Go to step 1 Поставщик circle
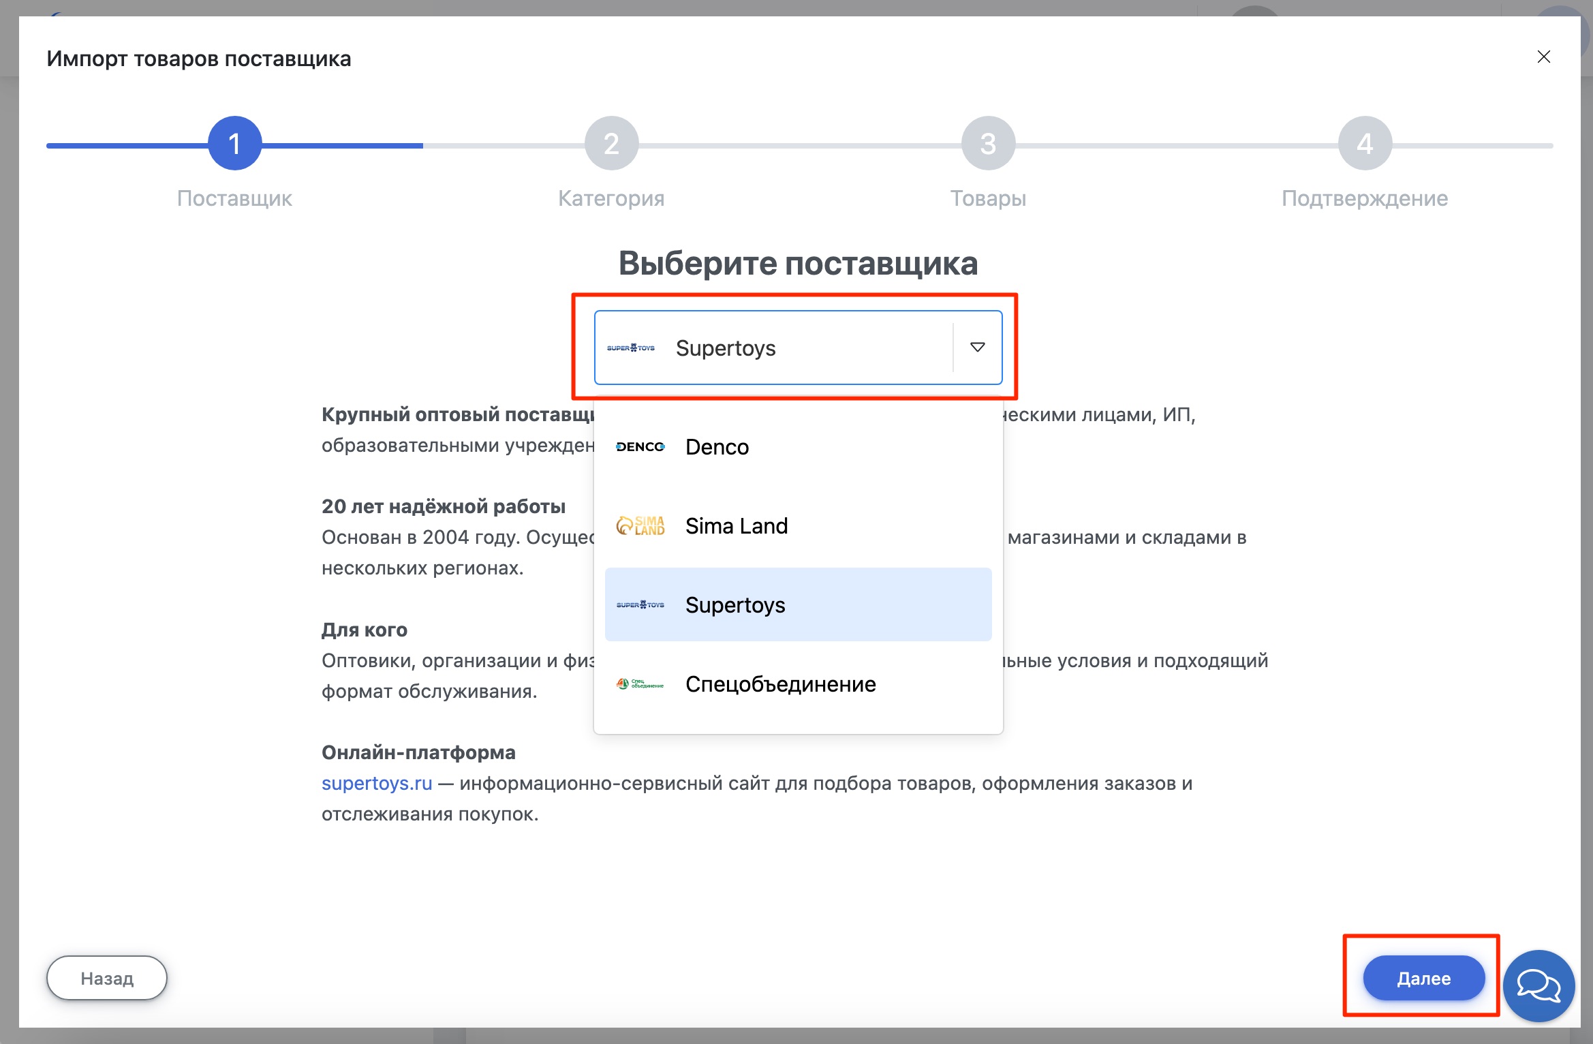This screenshot has height=1044, width=1593. 234,143
